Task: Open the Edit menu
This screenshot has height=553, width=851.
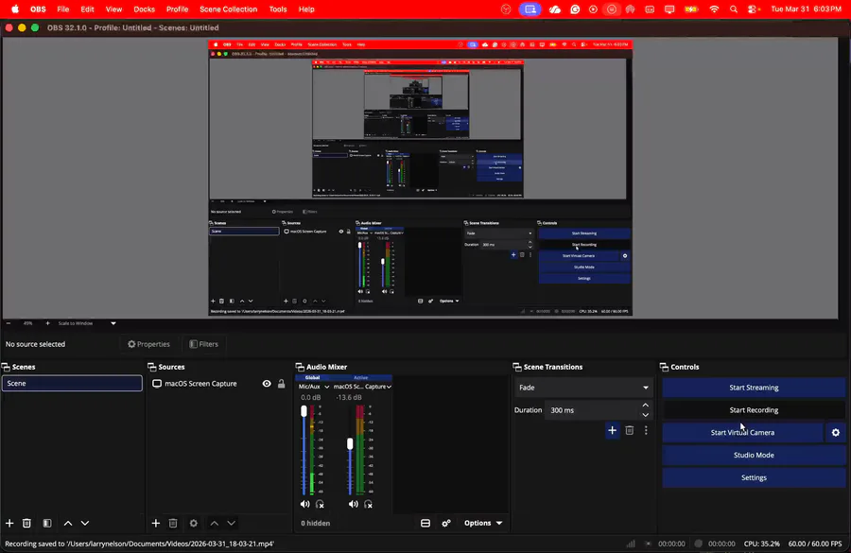Action: pos(87,9)
